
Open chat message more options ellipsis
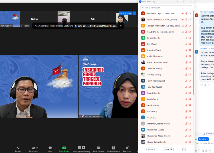(x=209, y=84)
